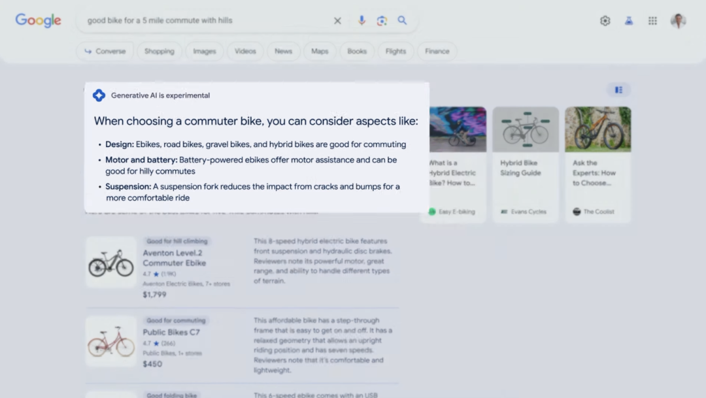706x398 pixels.
Task: Start voice search with microphone icon
Action: point(361,21)
